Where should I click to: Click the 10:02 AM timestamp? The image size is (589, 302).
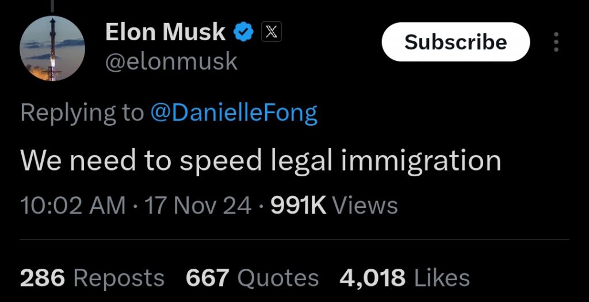pos(72,206)
